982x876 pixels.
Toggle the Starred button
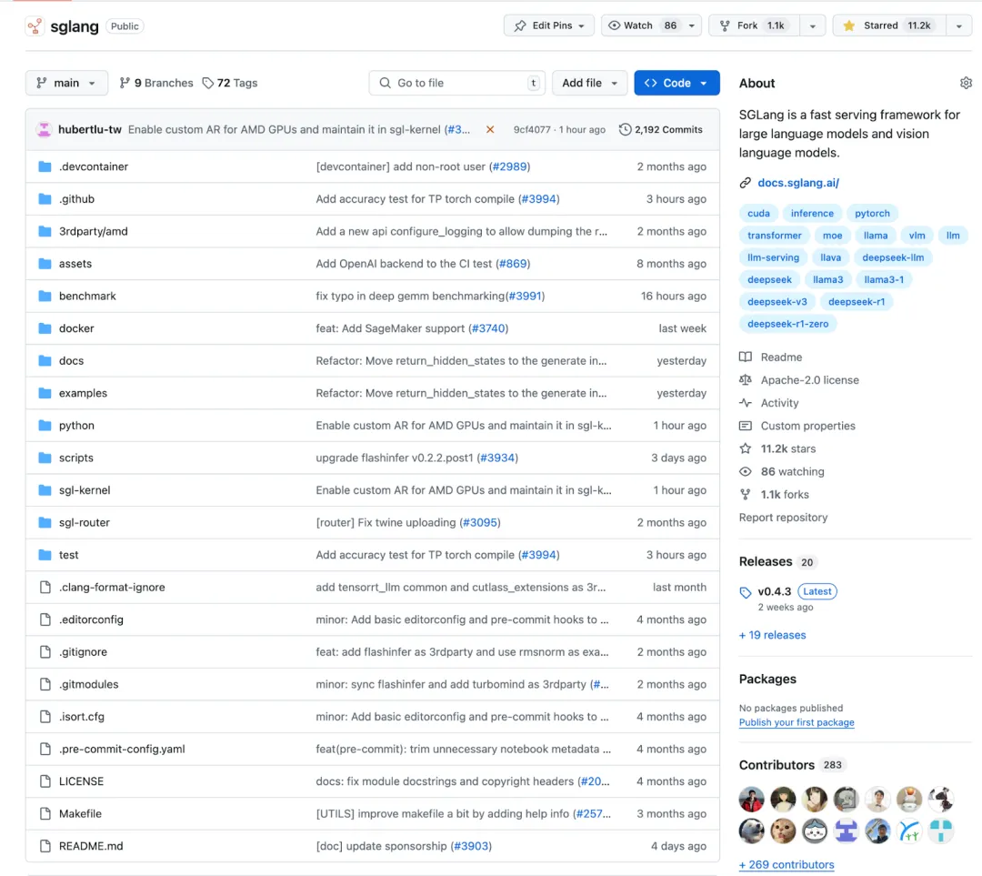pyautogui.click(x=888, y=25)
